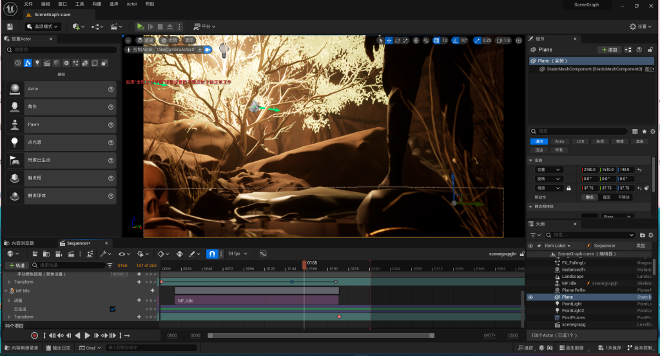Click the Details favorites star icon

point(644,132)
